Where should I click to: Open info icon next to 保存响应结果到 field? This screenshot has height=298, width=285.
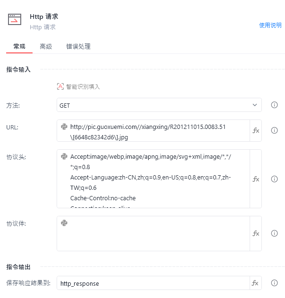[x=274, y=283]
